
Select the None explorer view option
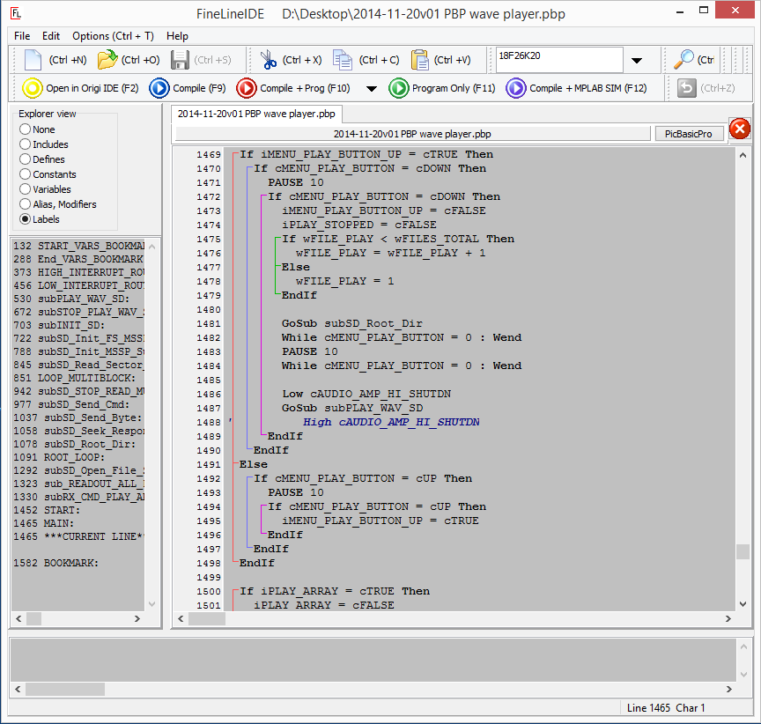pyautogui.click(x=26, y=129)
